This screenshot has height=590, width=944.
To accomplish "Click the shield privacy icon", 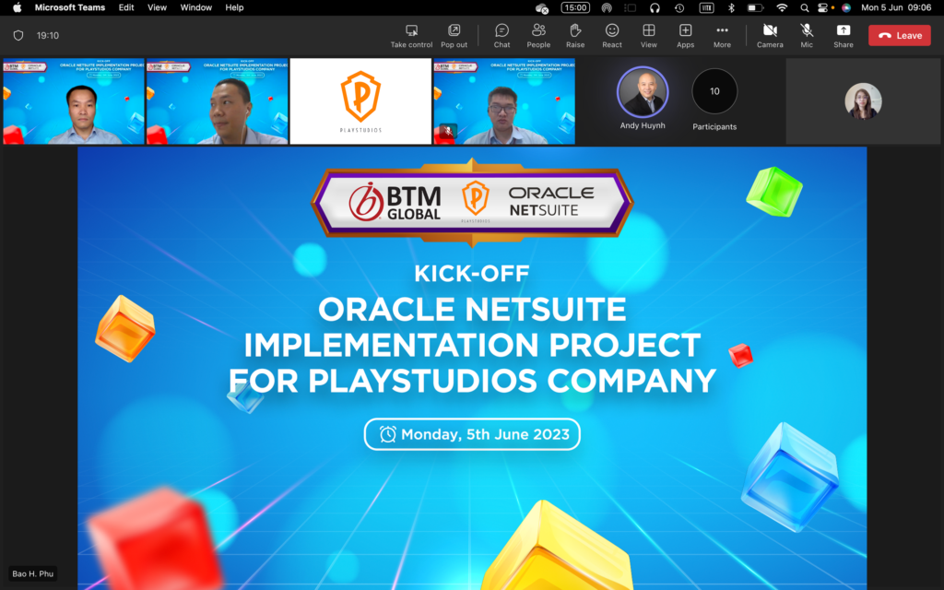I will [18, 36].
